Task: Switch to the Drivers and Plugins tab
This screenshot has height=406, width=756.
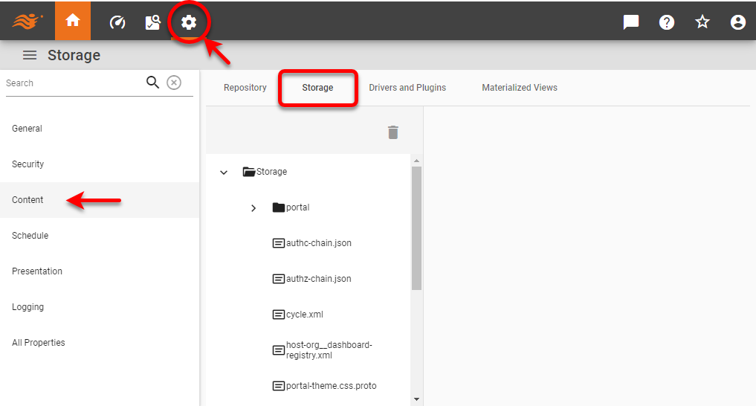Action: pyautogui.click(x=407, y=88)
